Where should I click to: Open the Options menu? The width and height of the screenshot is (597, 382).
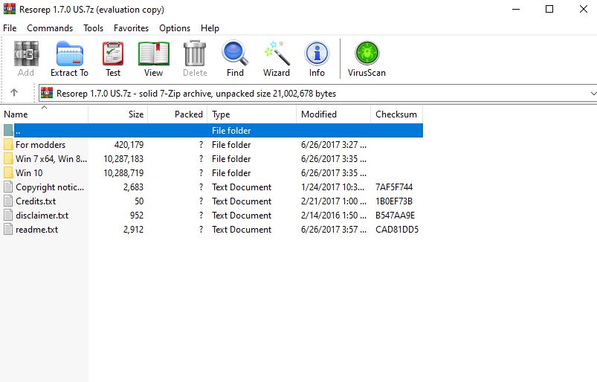(175, 28)
